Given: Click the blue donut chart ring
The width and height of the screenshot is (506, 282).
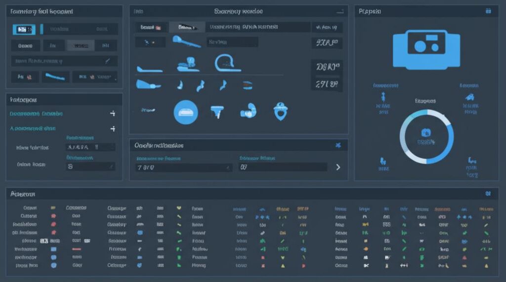Looking at the screenshot, I should (x=426, y=136).
